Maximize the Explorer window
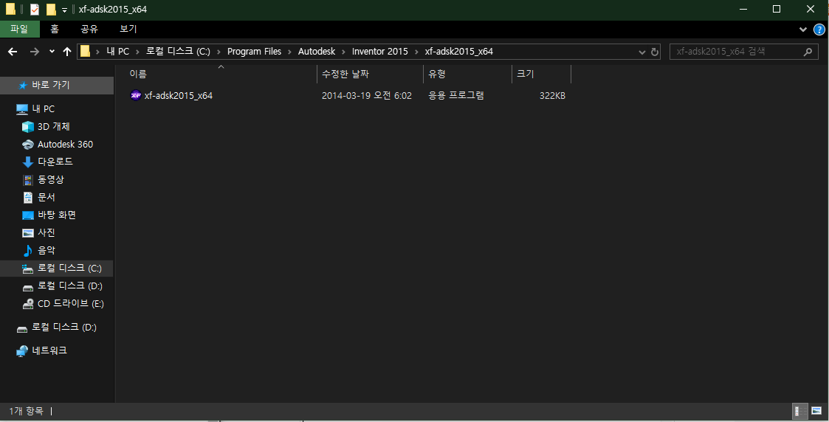The width and height of the screenshot is (829, 422). tap(776, 9)
